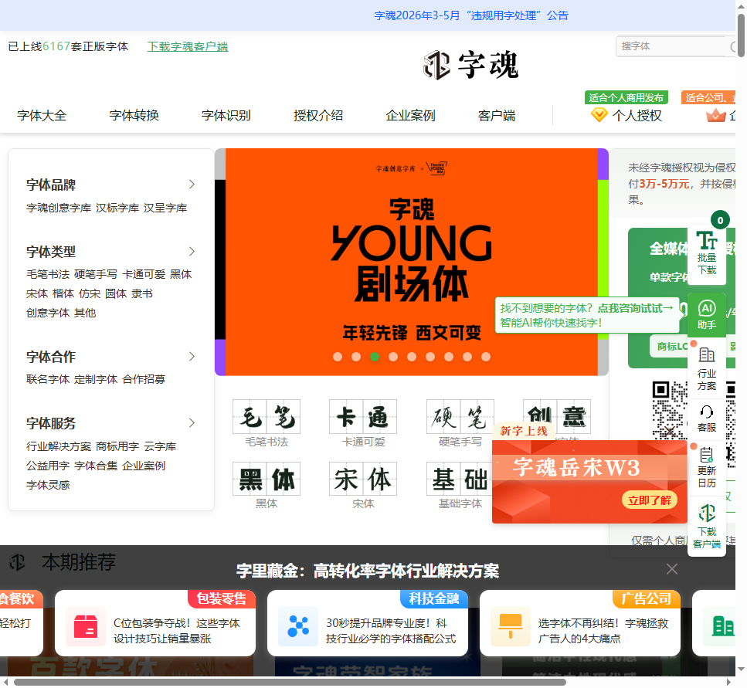Expand the 字体合作 category arrow
Image resolution: width=747 pixels, height=688 pixels.
(192, 357)
